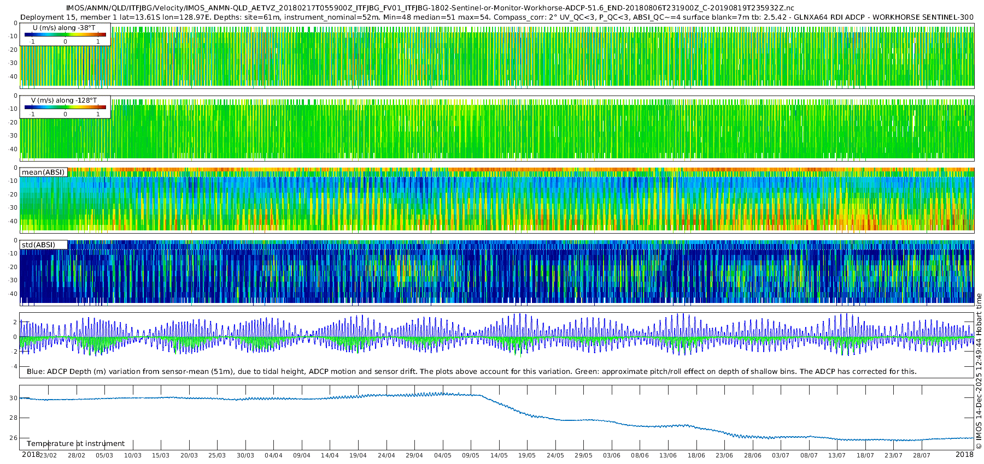This screenshot has width=984, height=464.
Task: Click the 'Temperature at instrument' label
Action: coord(75,444)
